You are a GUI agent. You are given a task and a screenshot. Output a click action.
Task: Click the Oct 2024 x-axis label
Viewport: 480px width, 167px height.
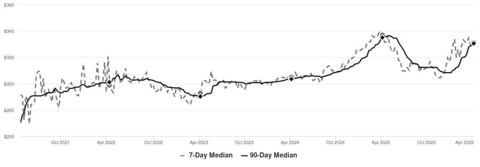[335, 143]
